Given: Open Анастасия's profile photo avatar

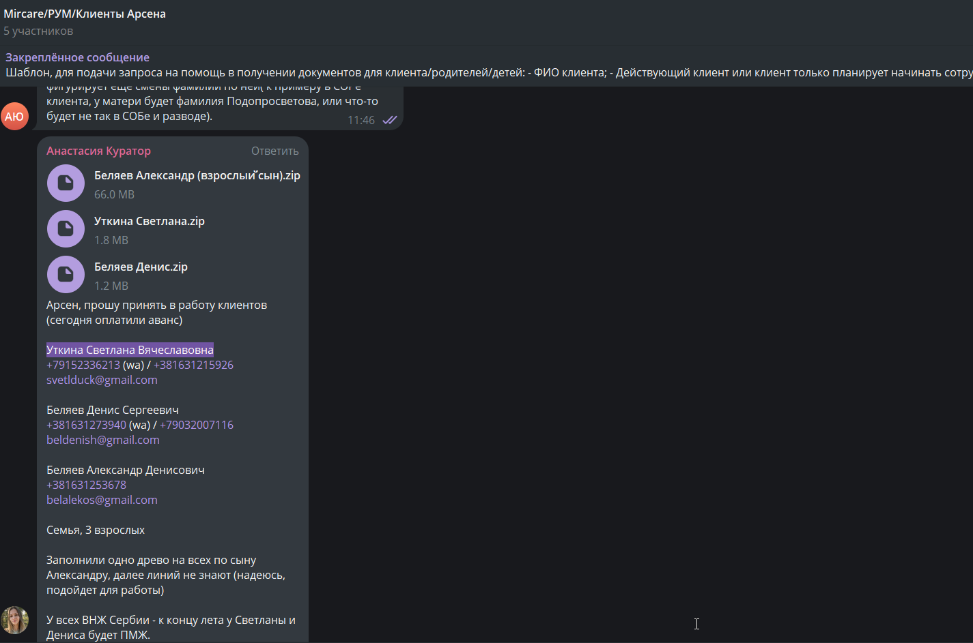Looking at the screenshot, I should point(14,620).
